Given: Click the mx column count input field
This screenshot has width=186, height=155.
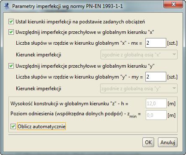Looking at the screenshot, I should coord(156,43).
